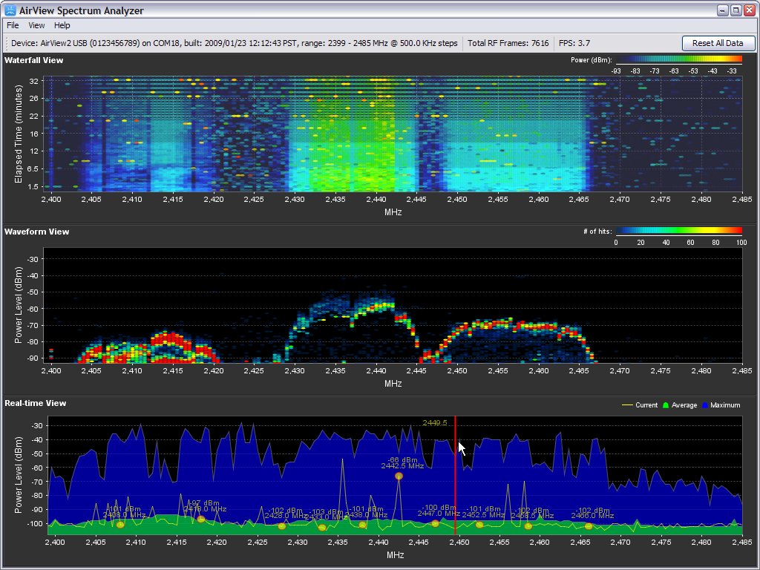Image resolution: width=760 pixels, height=570 pixels.
Task: Click the Power (dBm) color scale bar
Action: (678, 59)
